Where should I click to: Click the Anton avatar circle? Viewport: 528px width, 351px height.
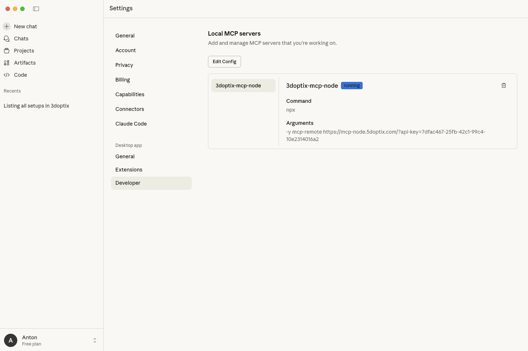pos(11,340)
